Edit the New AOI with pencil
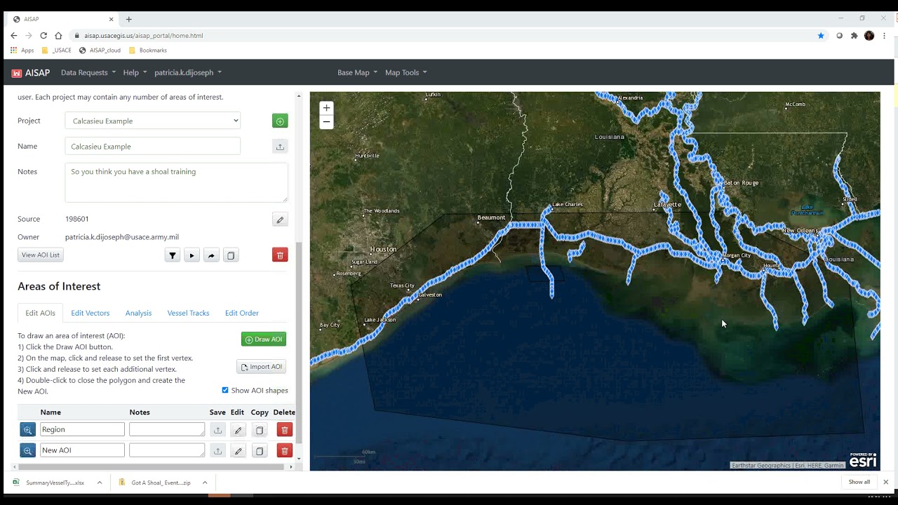The image size is (898, 505). pyautogui.click(x=238, y=450)
